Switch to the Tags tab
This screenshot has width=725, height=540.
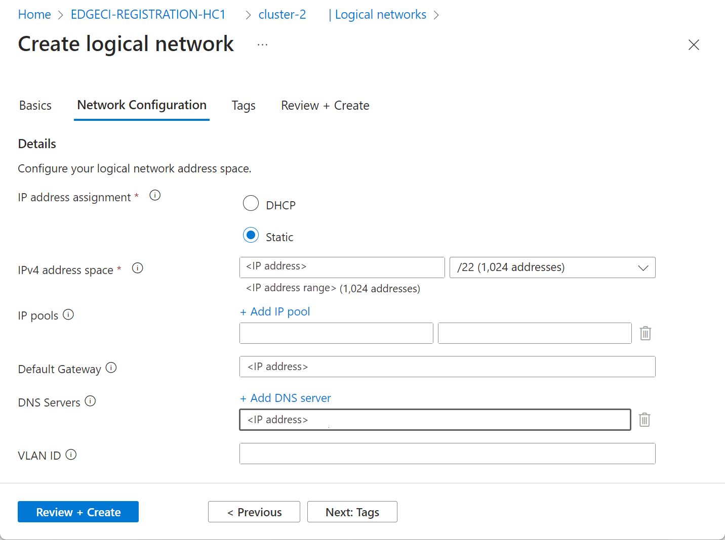click(244, 106)
